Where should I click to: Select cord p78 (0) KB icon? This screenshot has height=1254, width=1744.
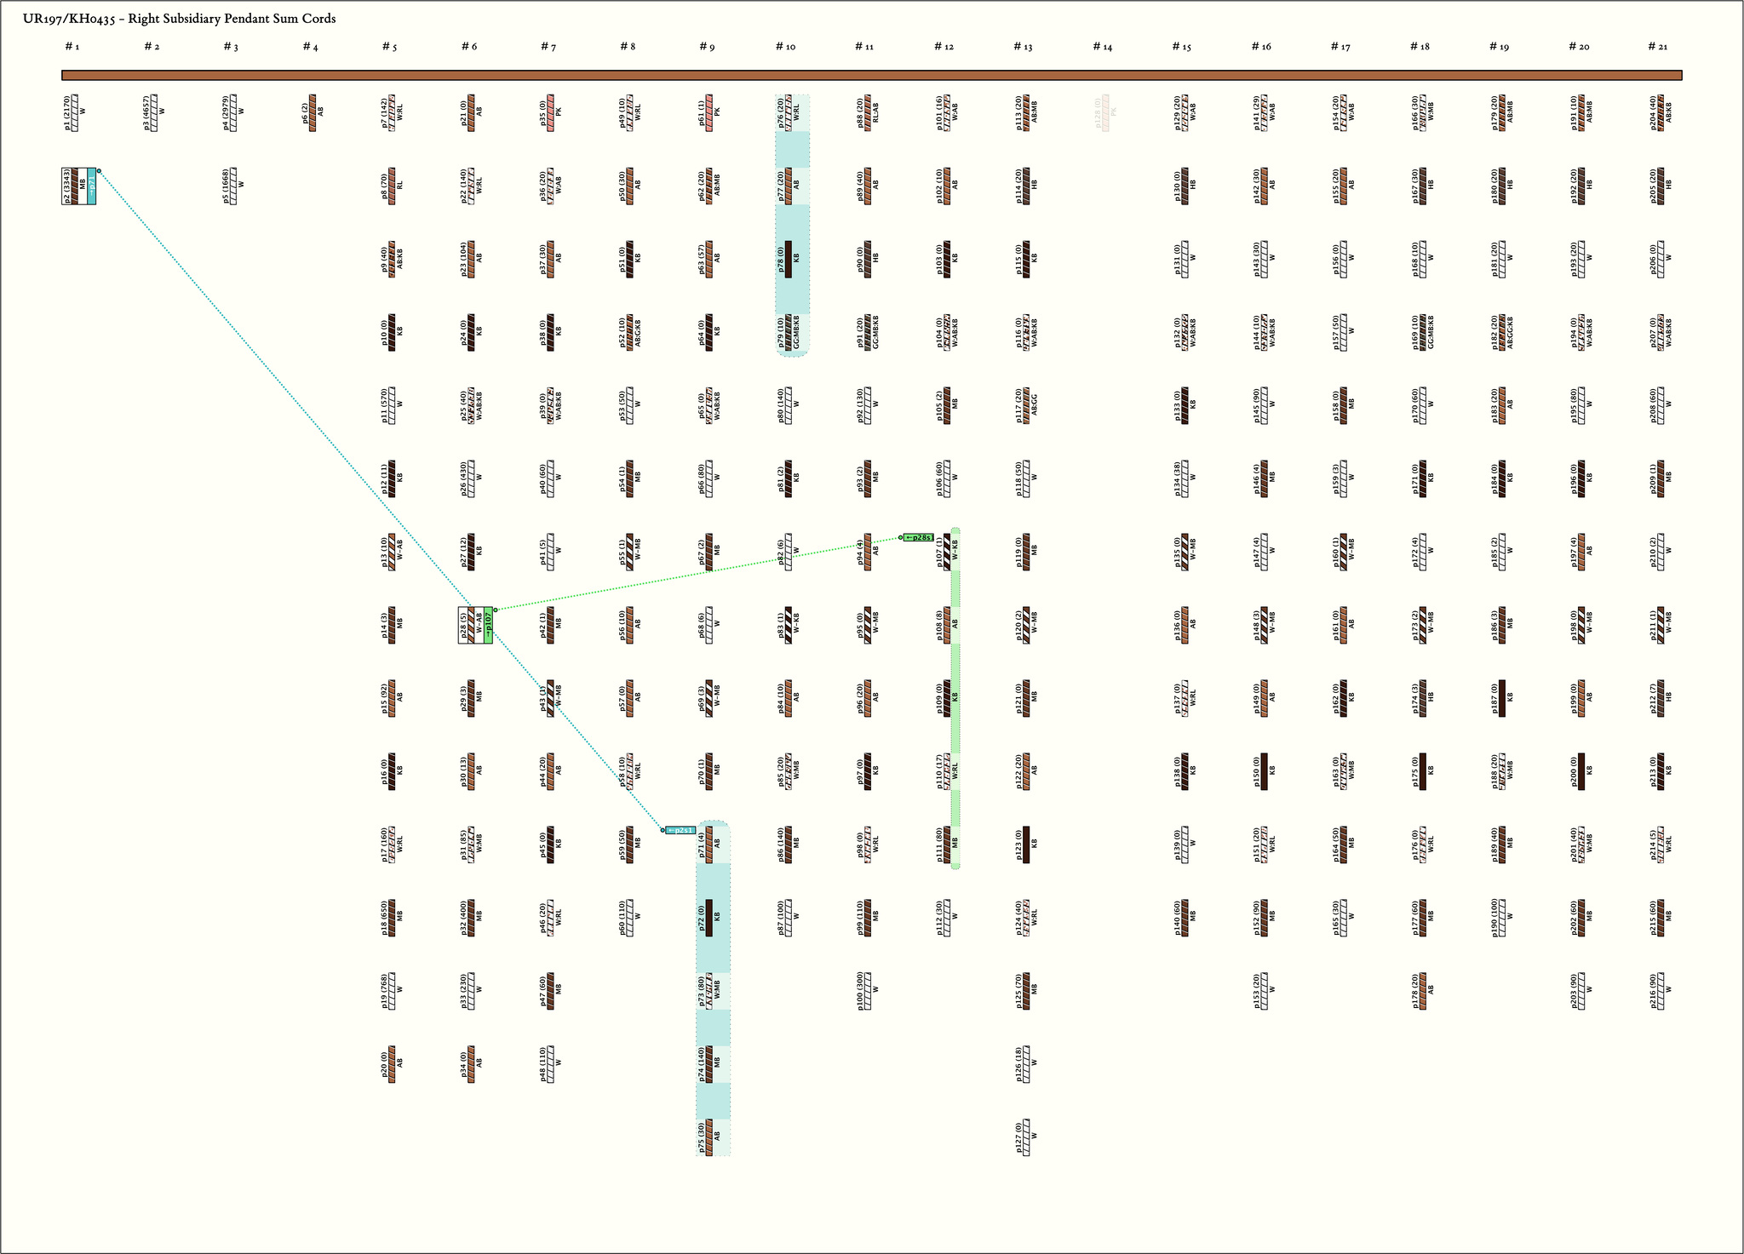[789, 259]
